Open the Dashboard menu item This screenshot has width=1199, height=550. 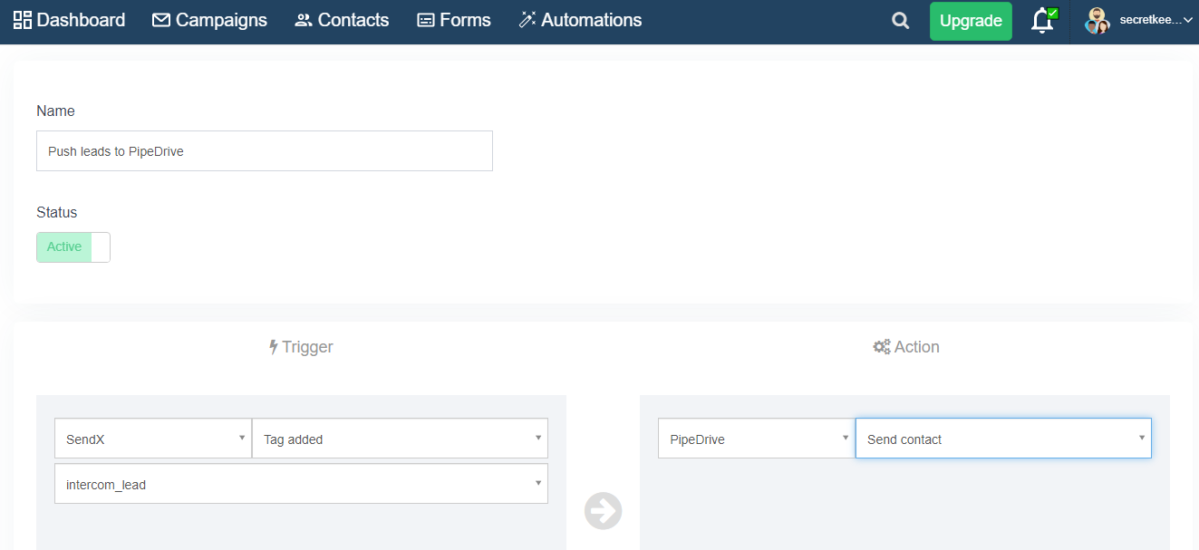69,20
